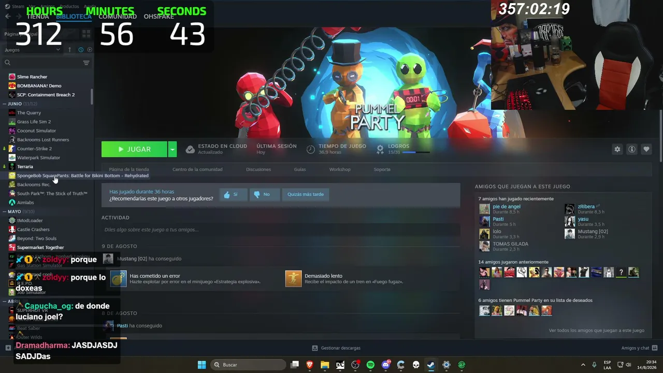The width and height of the screenshot is (663, 373).
Task: Click the Aimlabs game icon
Action: tap(12, 203)
